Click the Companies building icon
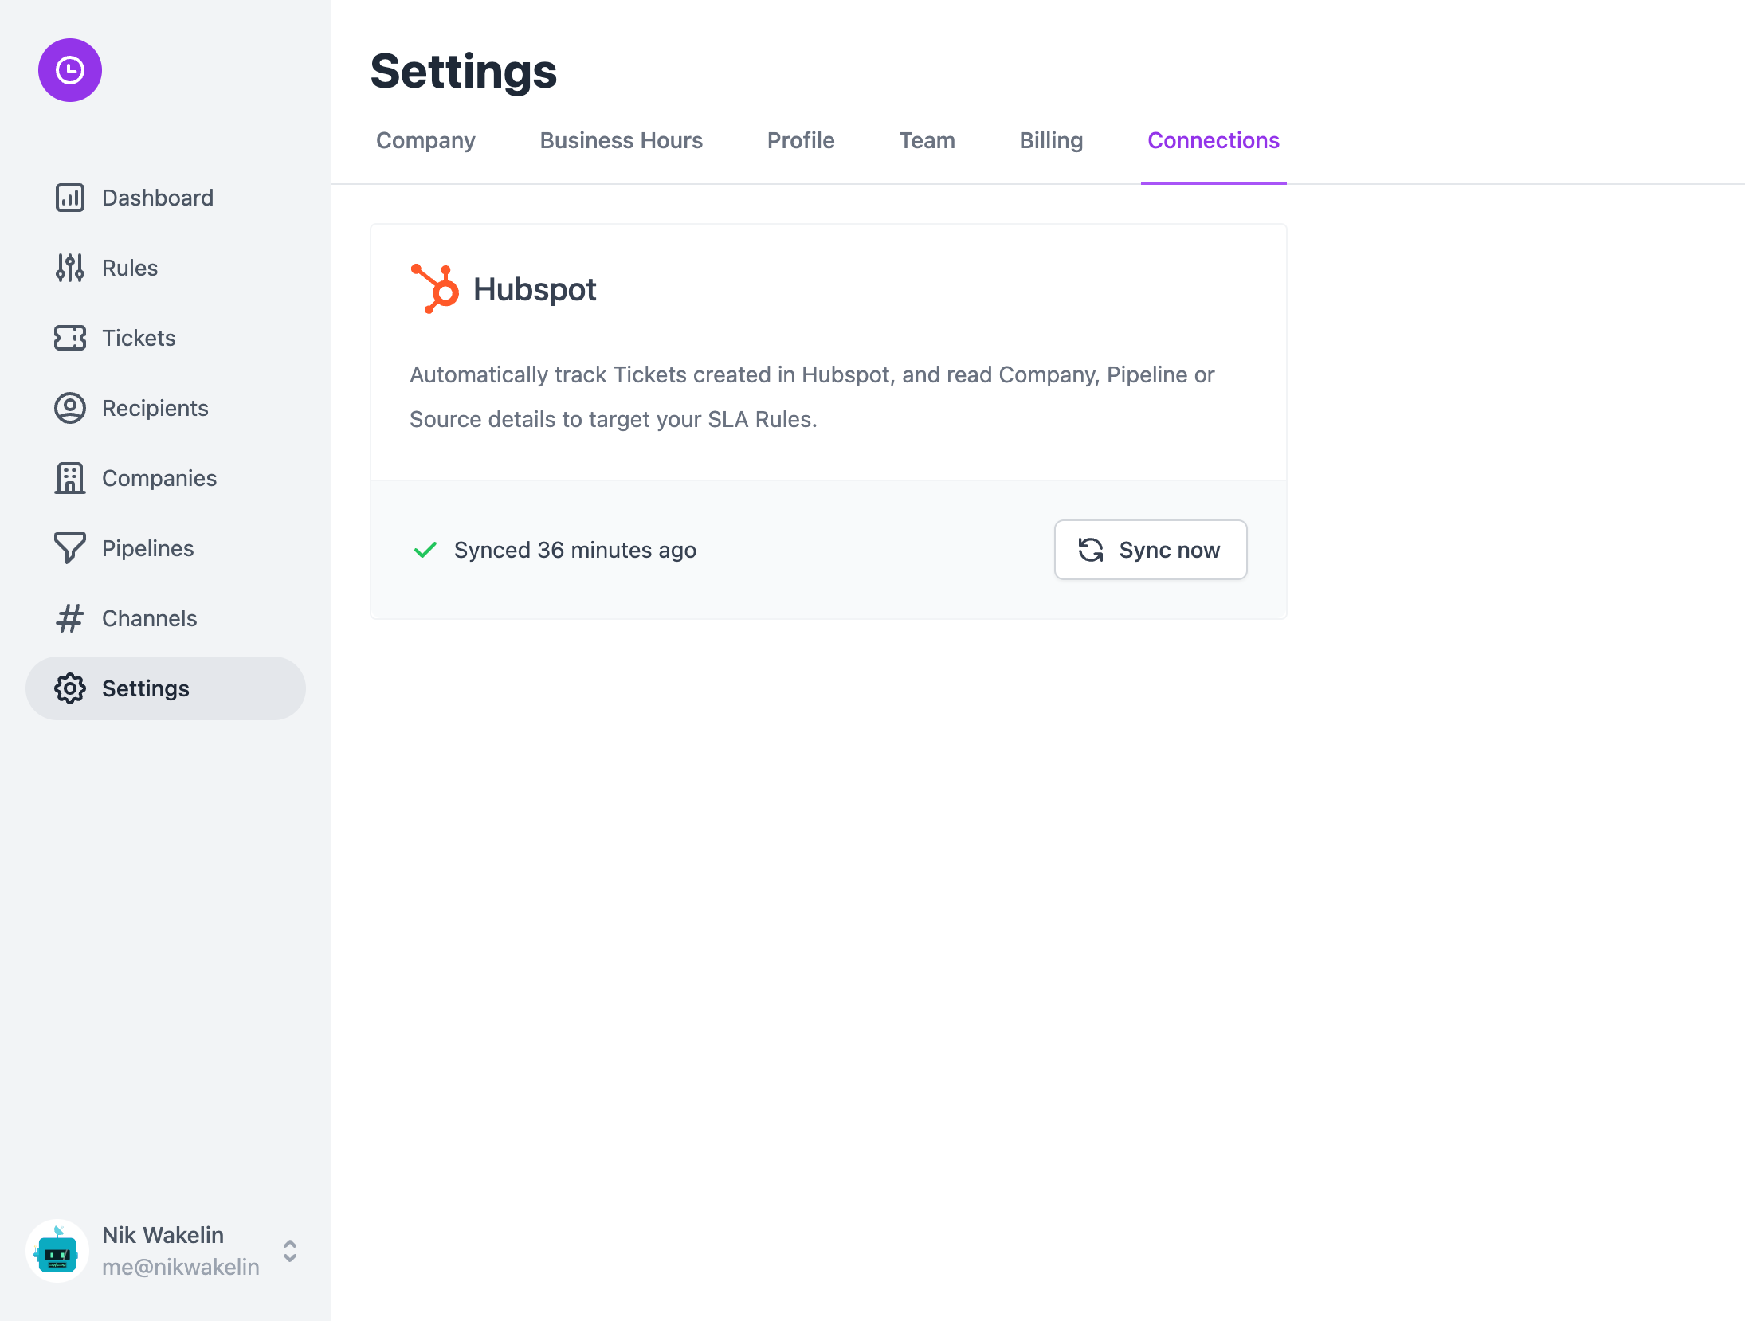The width and height of the screenshot is (1745, 1321). coord(70,478)
